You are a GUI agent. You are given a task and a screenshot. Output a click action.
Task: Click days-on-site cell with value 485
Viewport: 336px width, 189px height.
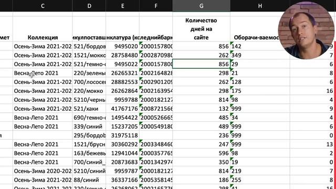(202, 118)
